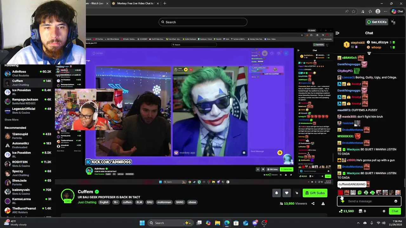Open File Explorer from taskbar

coord(218,223)
